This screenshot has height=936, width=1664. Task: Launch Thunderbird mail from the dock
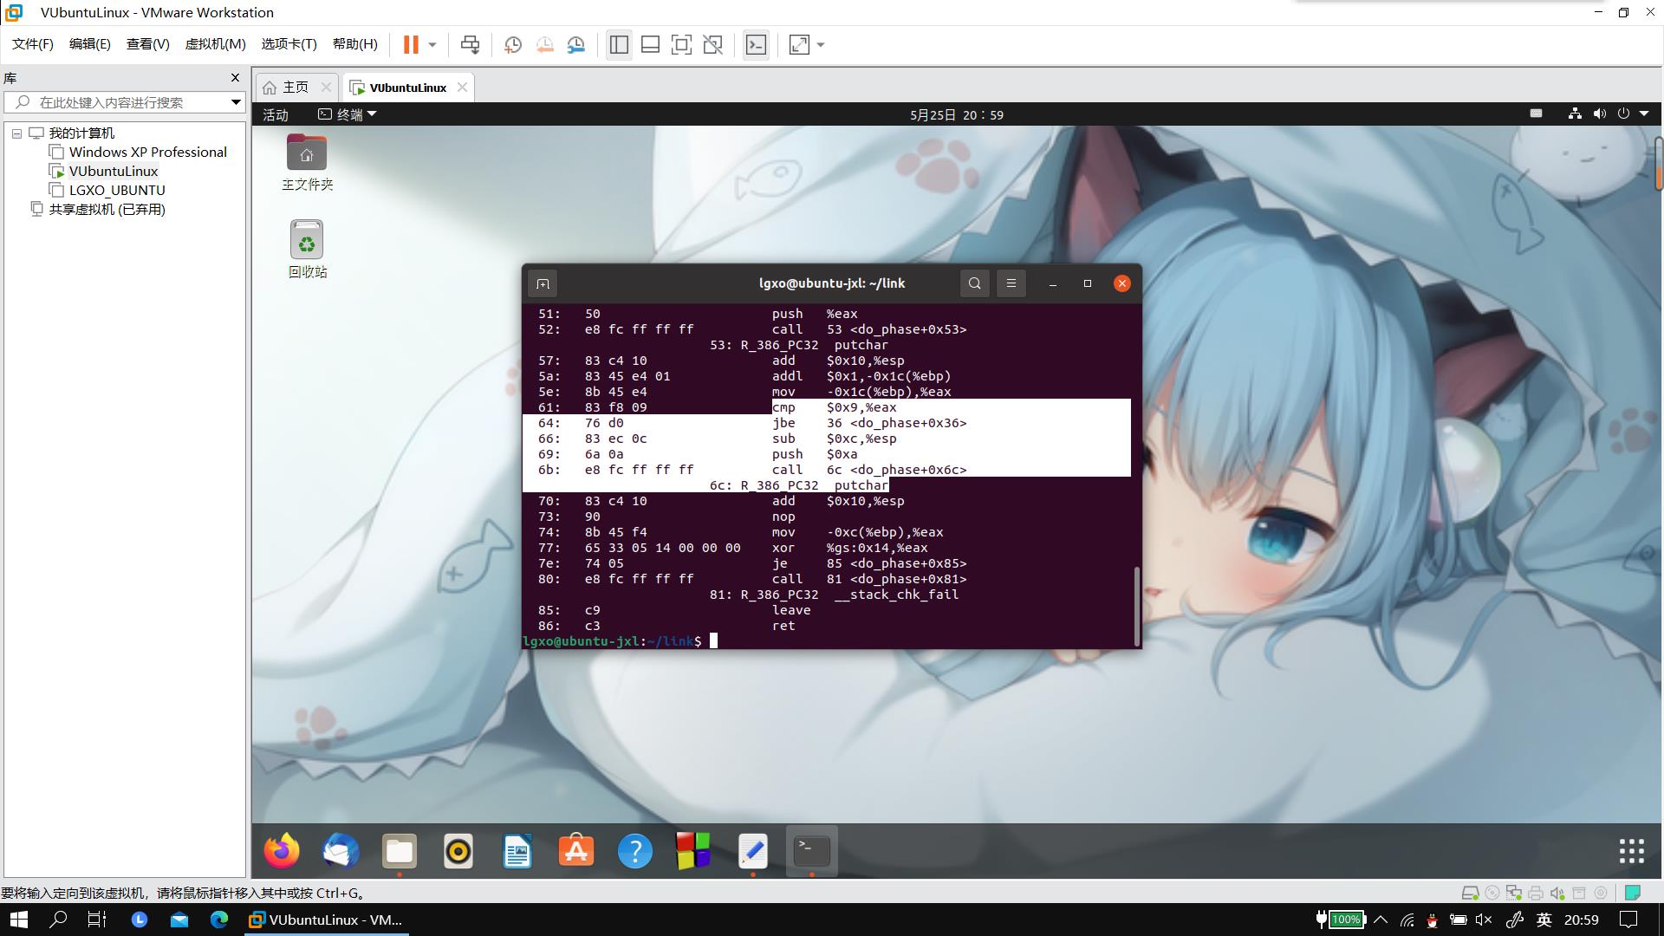[340, 851]
